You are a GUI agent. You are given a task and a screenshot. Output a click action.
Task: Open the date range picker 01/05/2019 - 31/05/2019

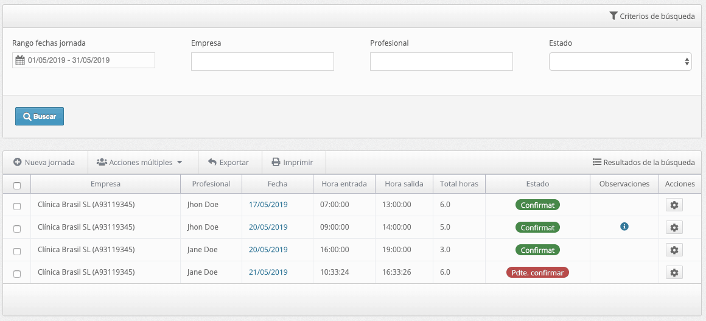click(83, 60)
